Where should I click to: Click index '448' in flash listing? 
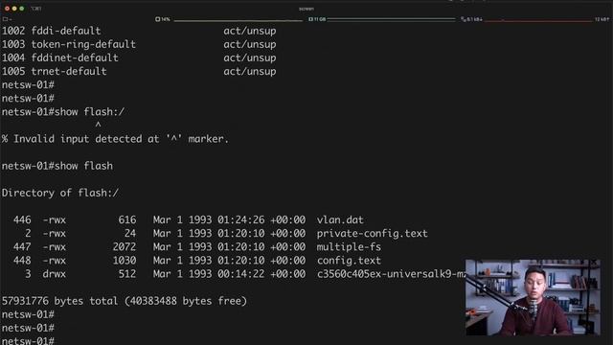pos(22,261)
